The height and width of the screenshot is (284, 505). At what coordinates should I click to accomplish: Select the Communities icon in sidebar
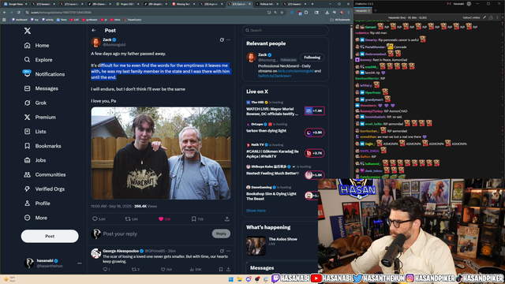tap(28, 174)
